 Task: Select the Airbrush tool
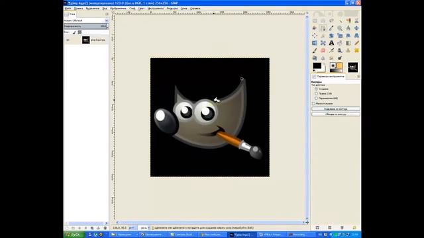[x=331, y=50]
